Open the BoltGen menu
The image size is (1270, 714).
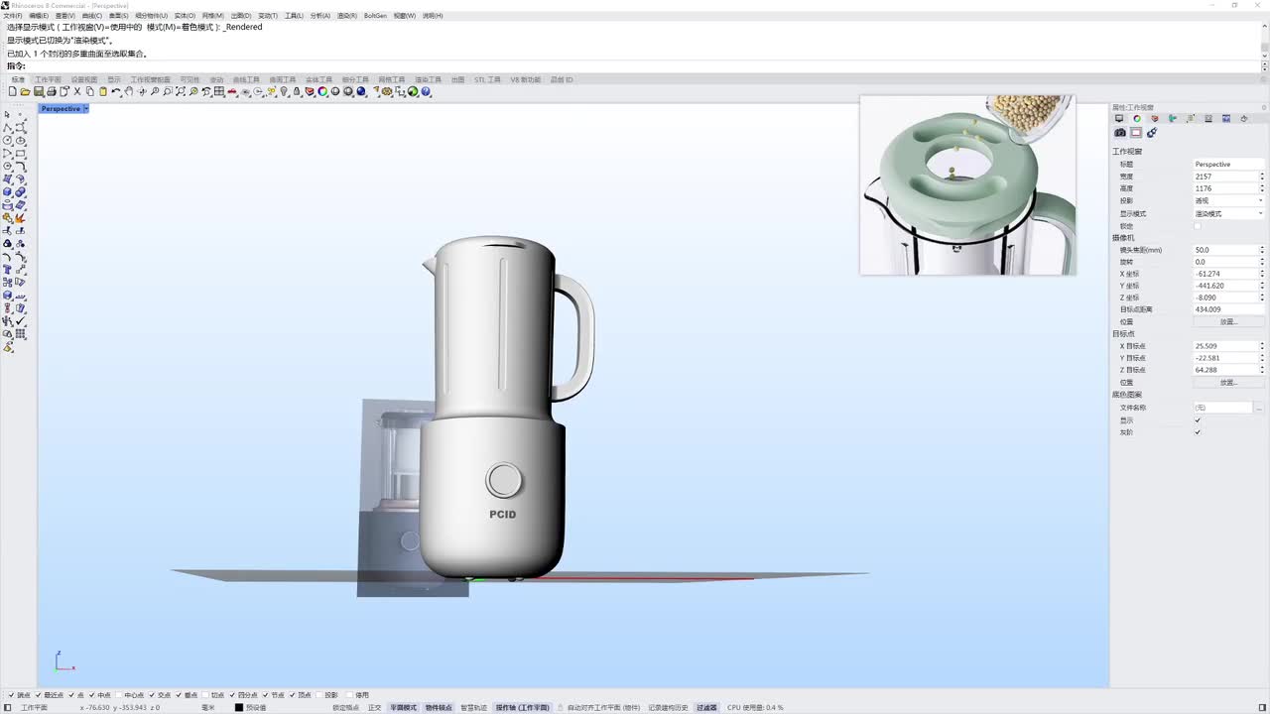375,16
